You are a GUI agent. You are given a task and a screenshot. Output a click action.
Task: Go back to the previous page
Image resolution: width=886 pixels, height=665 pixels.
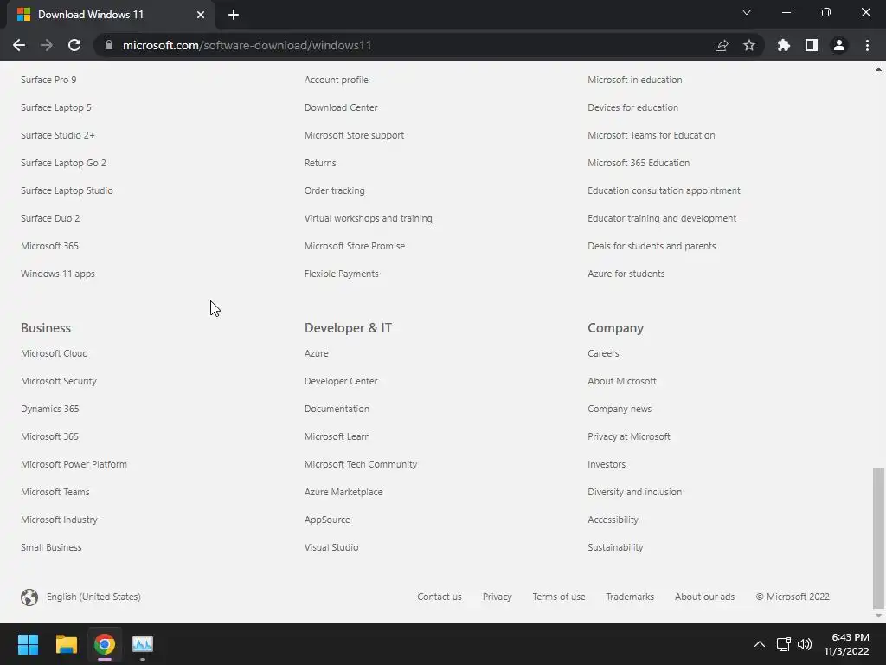pos(19,45)
